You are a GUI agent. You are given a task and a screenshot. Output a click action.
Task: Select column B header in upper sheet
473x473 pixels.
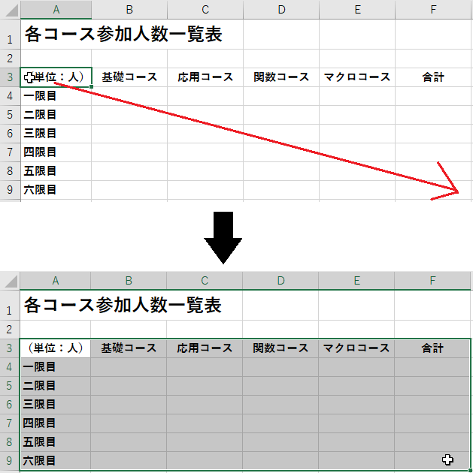(x=129, y=10)
